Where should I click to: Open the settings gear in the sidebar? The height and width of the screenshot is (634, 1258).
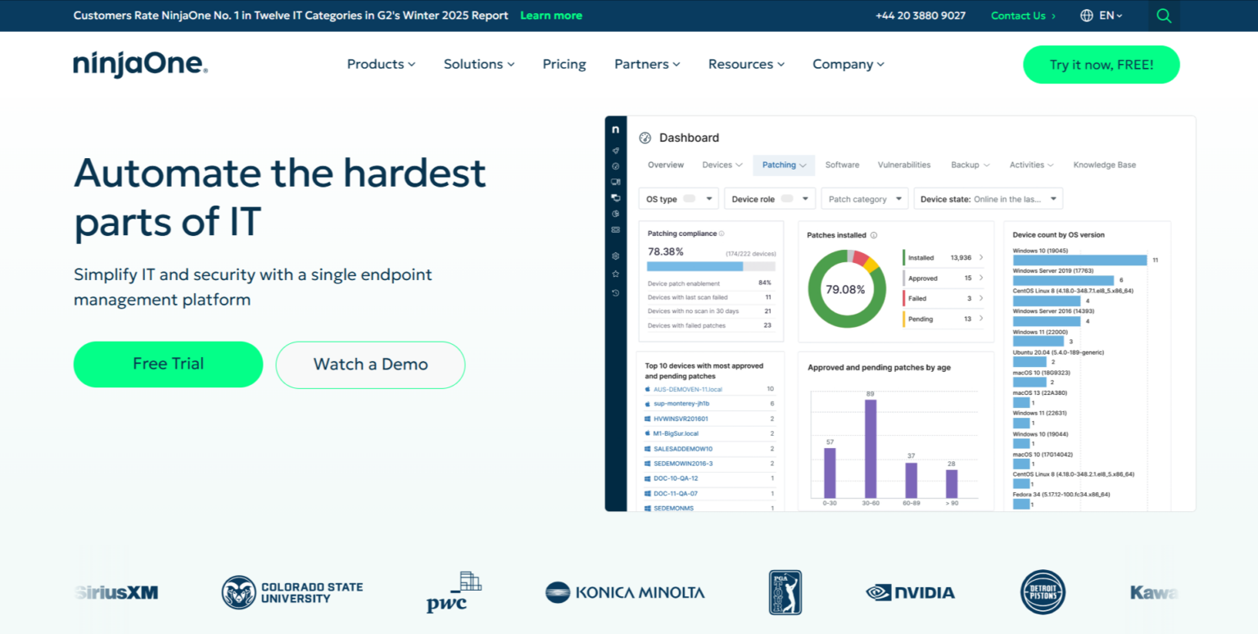tap(616, 257)
